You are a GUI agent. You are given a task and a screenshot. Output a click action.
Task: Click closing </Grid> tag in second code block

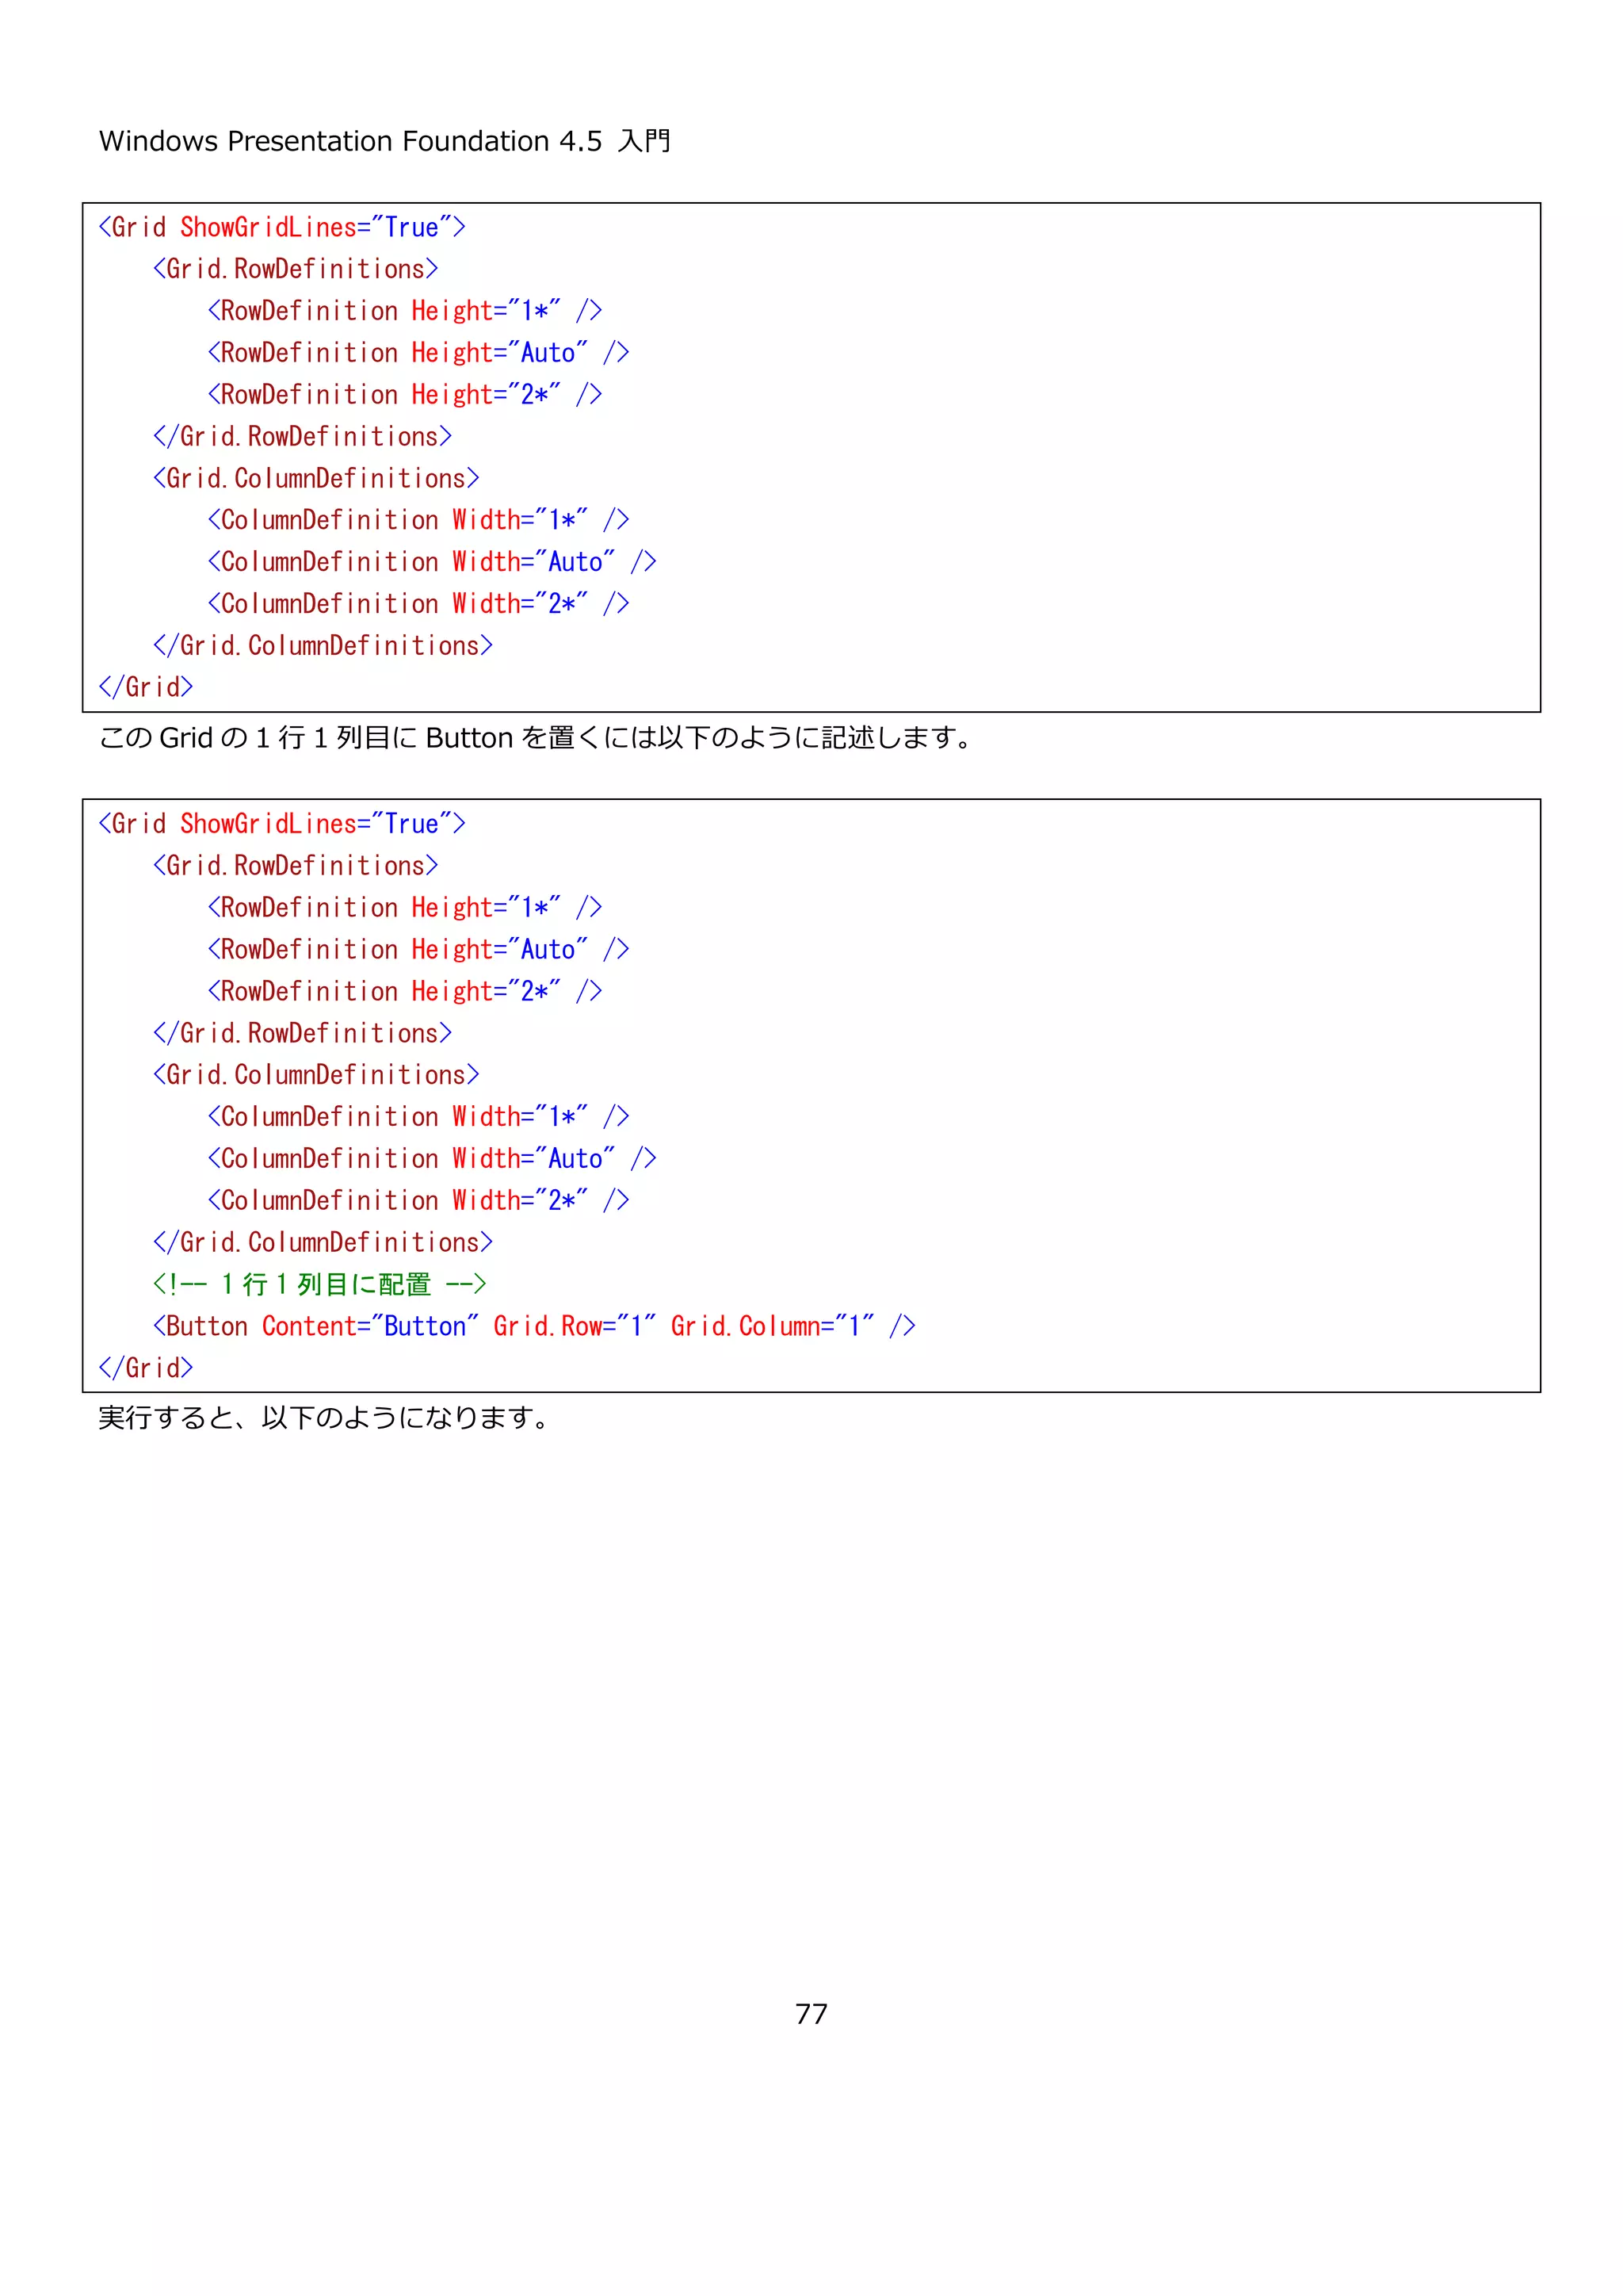click(x=146, y=1368)
